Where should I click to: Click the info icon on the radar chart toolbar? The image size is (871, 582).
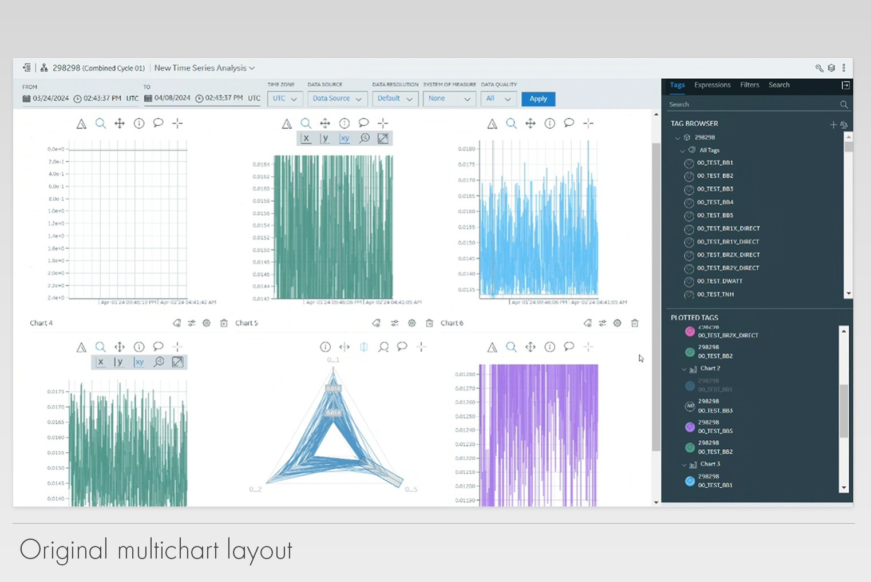pyautogui.click(x=325, y=346)
